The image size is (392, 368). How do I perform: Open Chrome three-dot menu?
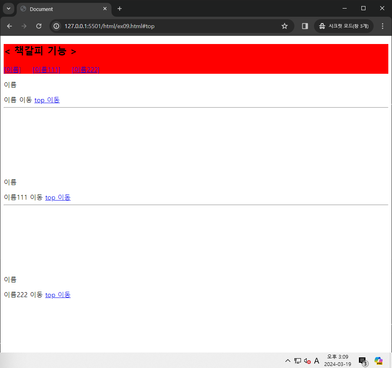point(383,26)
